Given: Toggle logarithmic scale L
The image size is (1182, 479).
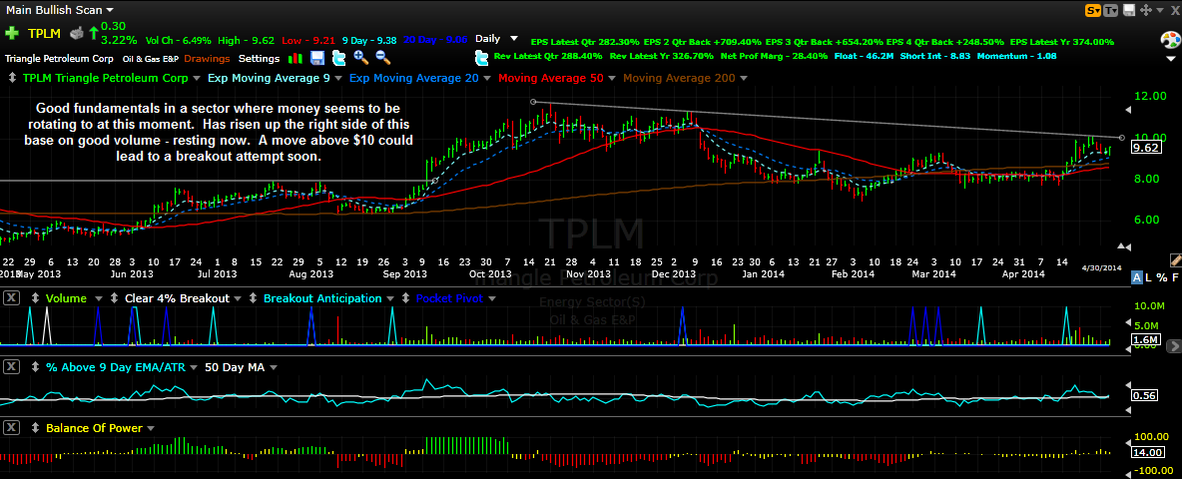Looking at the screenshot, I should [1149, 278].
